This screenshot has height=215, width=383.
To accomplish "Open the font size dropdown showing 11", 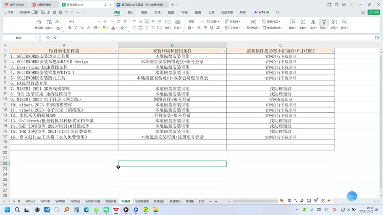I will pos(112,21).
